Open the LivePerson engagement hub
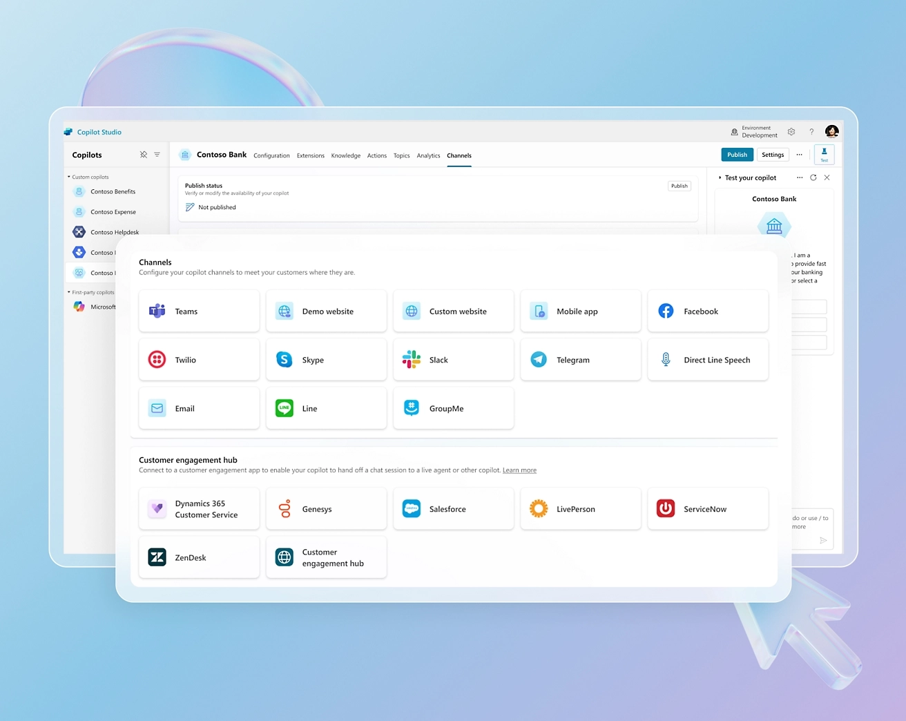The width and height of the screenshot is (906, 721). click(581, 509)
